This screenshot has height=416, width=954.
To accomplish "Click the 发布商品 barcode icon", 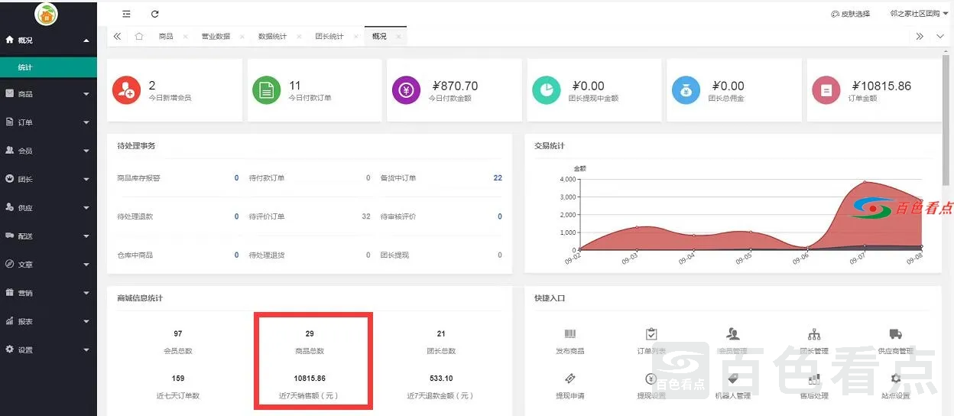I will [570, 334].
